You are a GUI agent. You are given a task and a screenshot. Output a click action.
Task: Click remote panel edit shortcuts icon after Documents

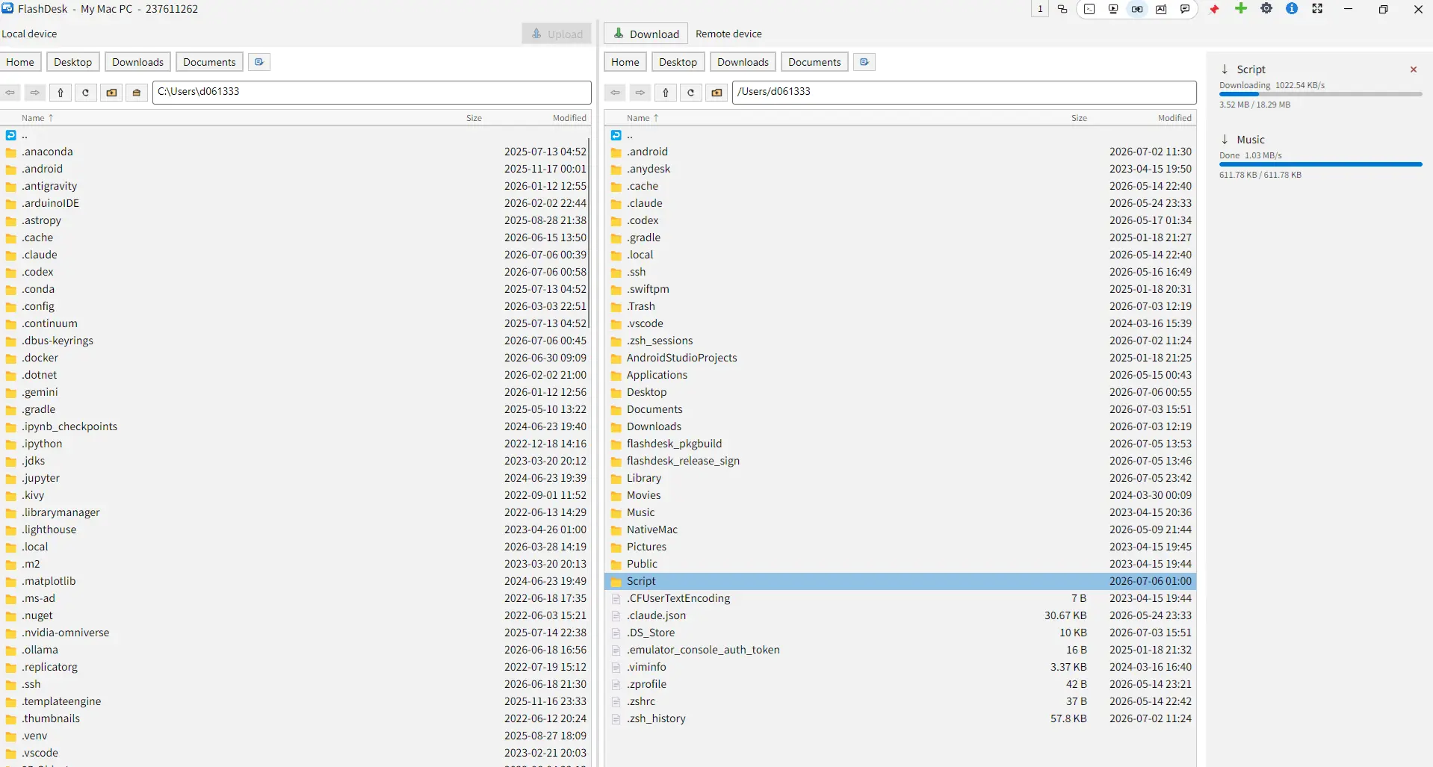click(864, 62)
